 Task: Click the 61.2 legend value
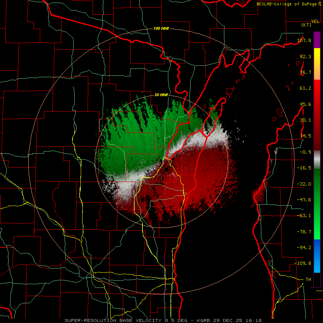tap(305, 88)
